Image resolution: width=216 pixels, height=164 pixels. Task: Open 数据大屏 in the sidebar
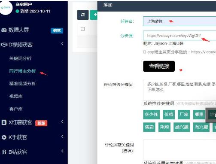[x=18, y=30]
